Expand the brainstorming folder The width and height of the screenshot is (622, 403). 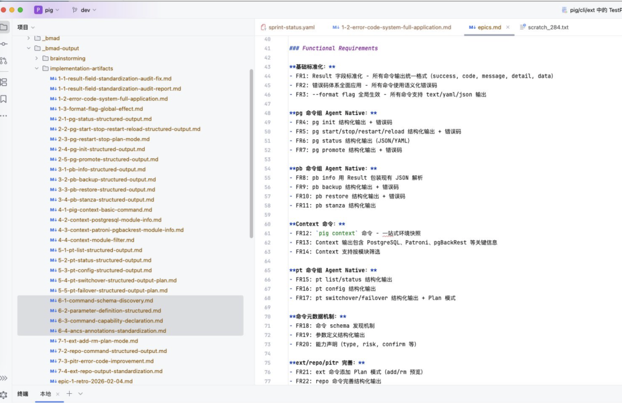pos(36,58)
